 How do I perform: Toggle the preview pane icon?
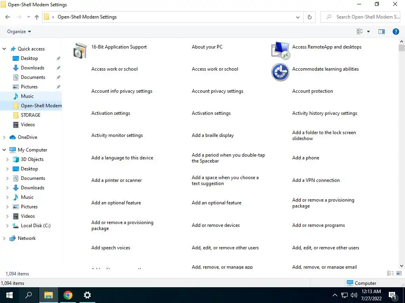tap(382, 32)
